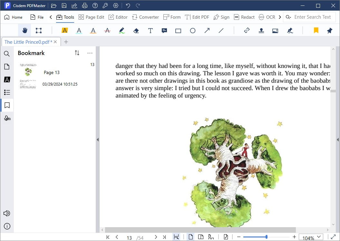
Task: Choose the Squiggly underline tool
Action: click(93, 31)
